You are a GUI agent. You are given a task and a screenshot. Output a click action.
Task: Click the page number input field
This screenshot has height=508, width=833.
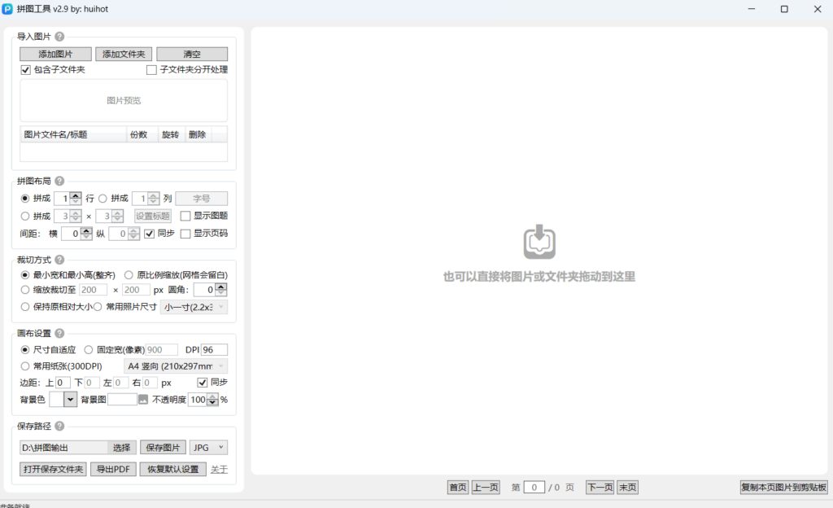click(x=534, y=488)
